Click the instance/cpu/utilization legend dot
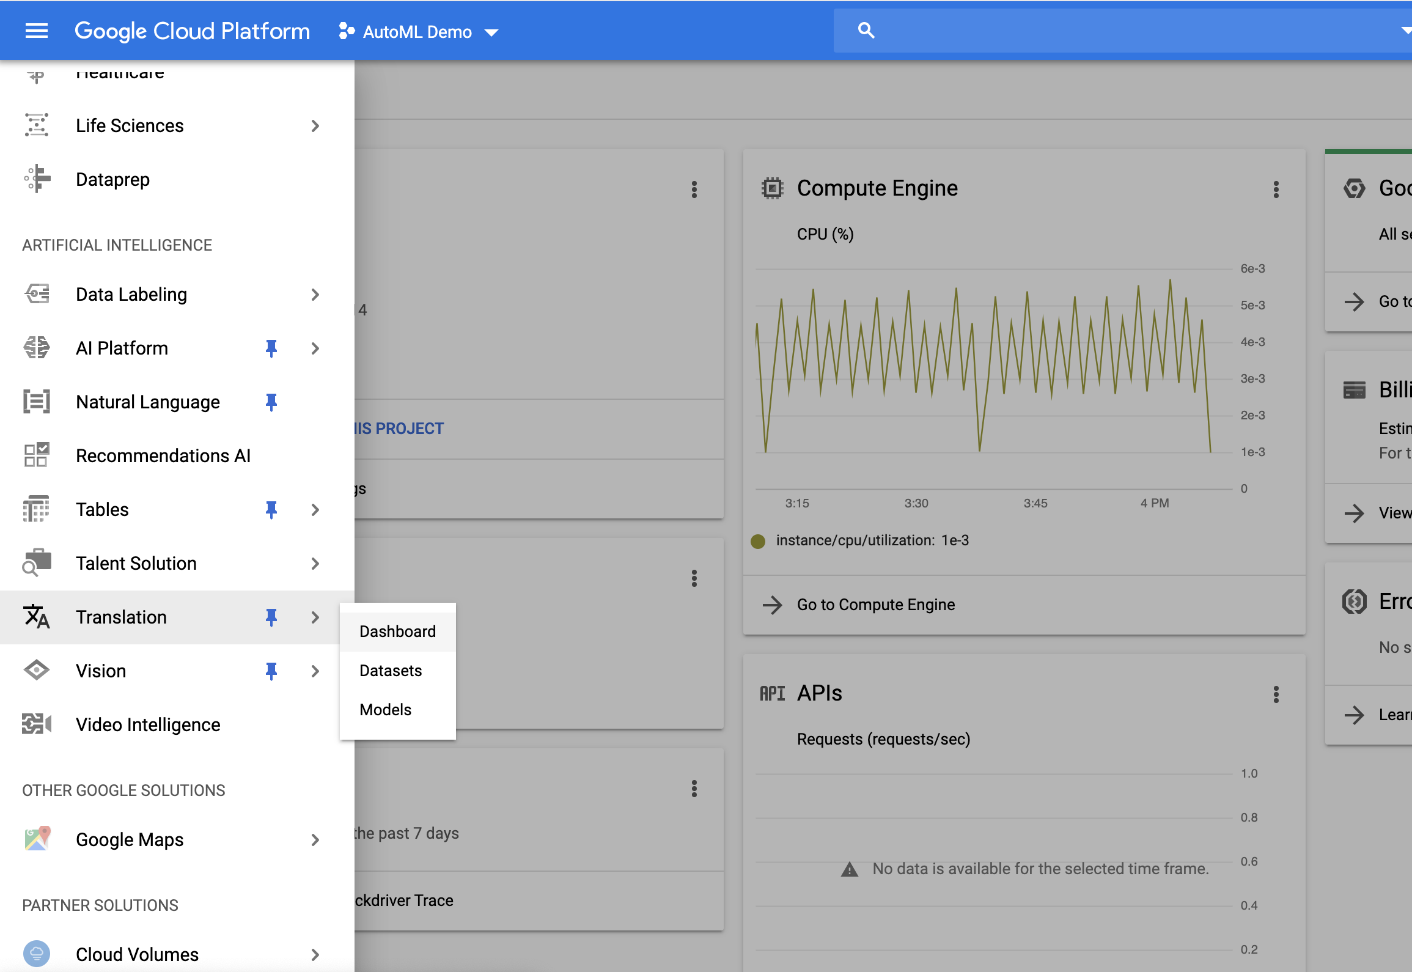Viewport: 1412px width, 972px height. 759,540
